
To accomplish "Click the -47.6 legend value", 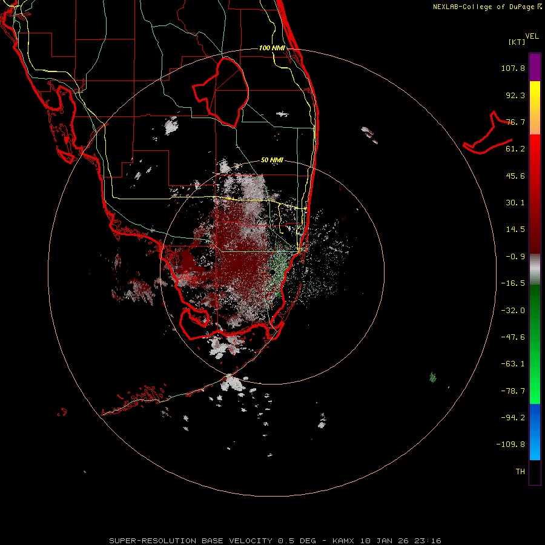I will pyautogui.click(x=513, y=337).
